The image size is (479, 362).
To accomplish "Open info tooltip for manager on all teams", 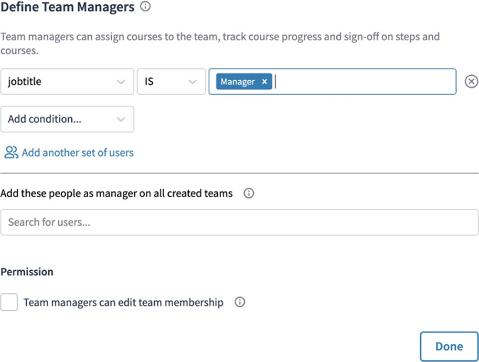I will (248, 193).
